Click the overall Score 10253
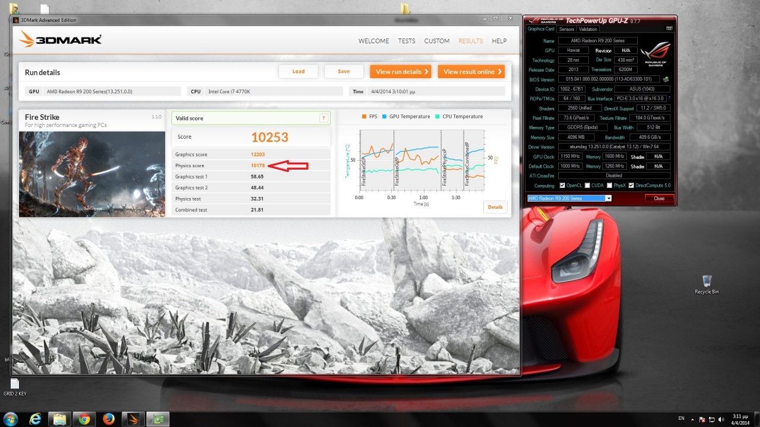Viewport: 760px width, 427px height. pyautogui.click(x=270, y=137)
